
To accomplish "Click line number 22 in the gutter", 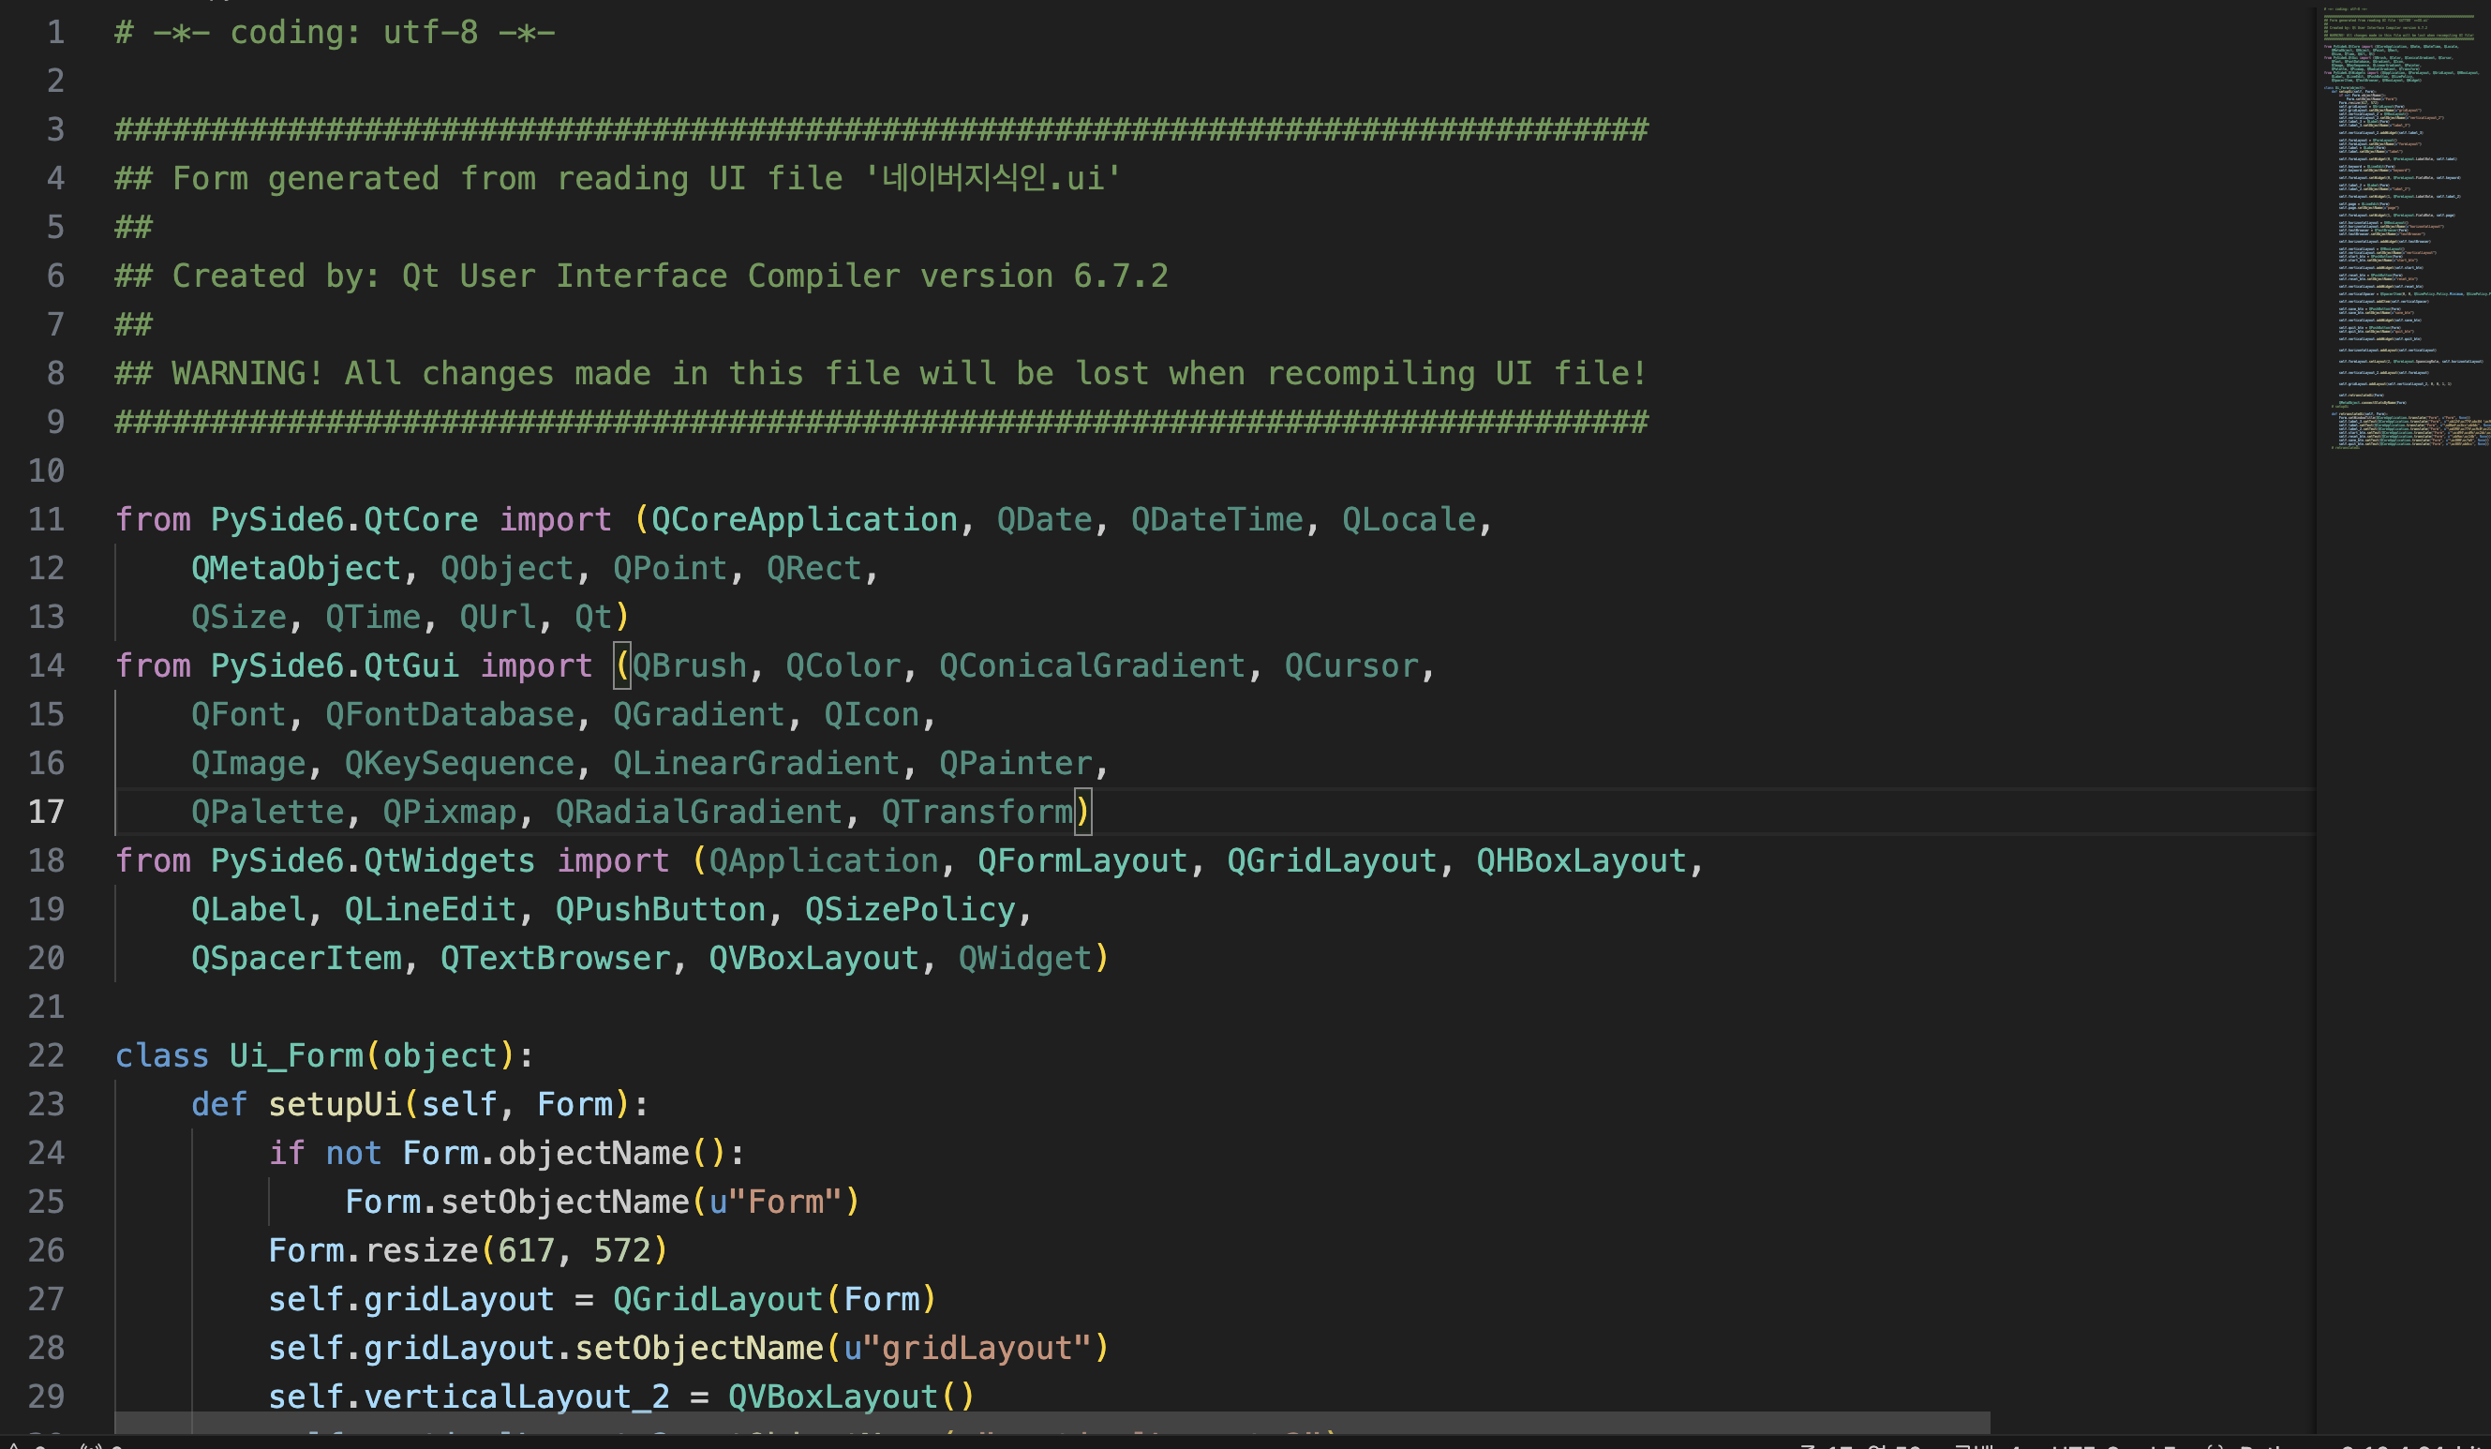I will tap(46, 1055).
